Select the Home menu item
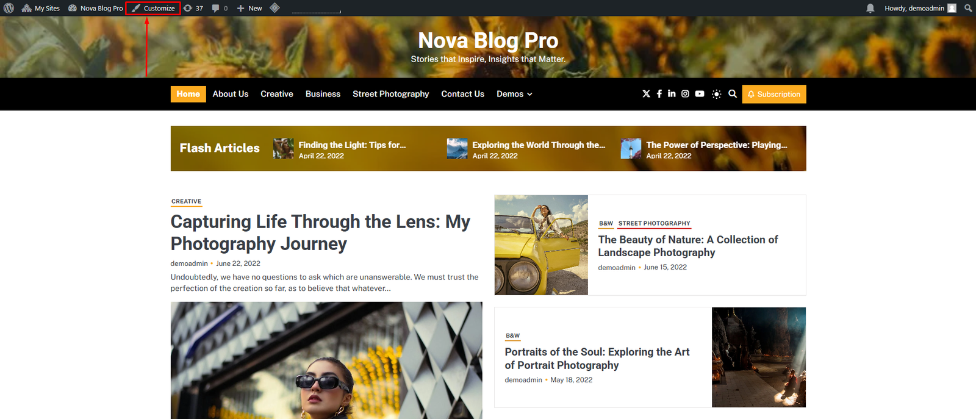The image size is (976, 419). pos(188,94)
